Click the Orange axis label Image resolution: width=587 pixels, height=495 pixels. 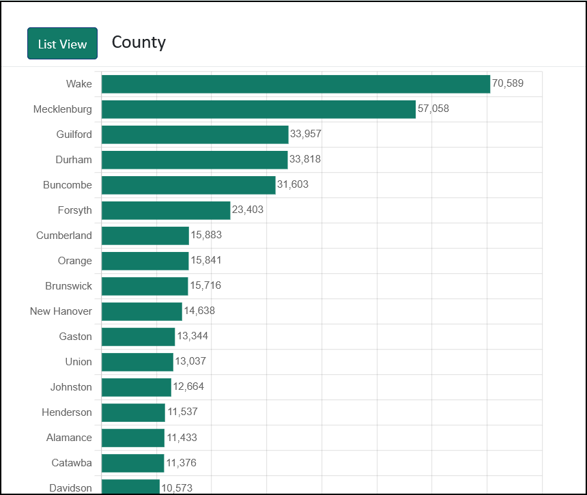pos(75,261)
